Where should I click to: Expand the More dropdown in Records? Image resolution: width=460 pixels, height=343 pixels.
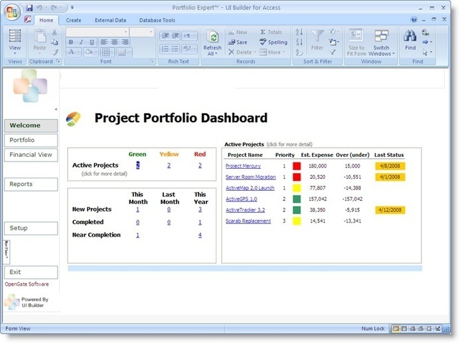coord(273,52)
